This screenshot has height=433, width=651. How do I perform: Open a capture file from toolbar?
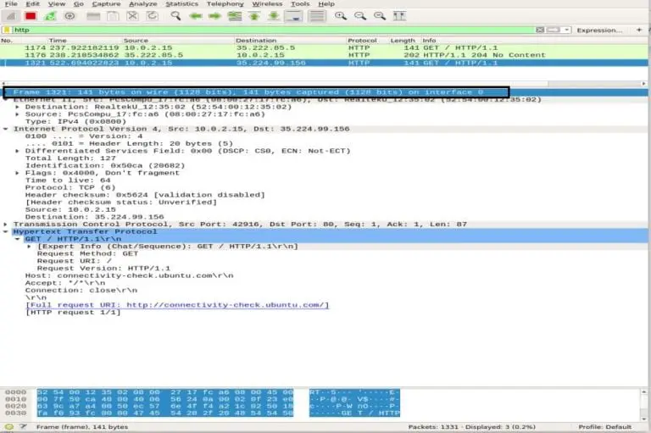point(93,16)
